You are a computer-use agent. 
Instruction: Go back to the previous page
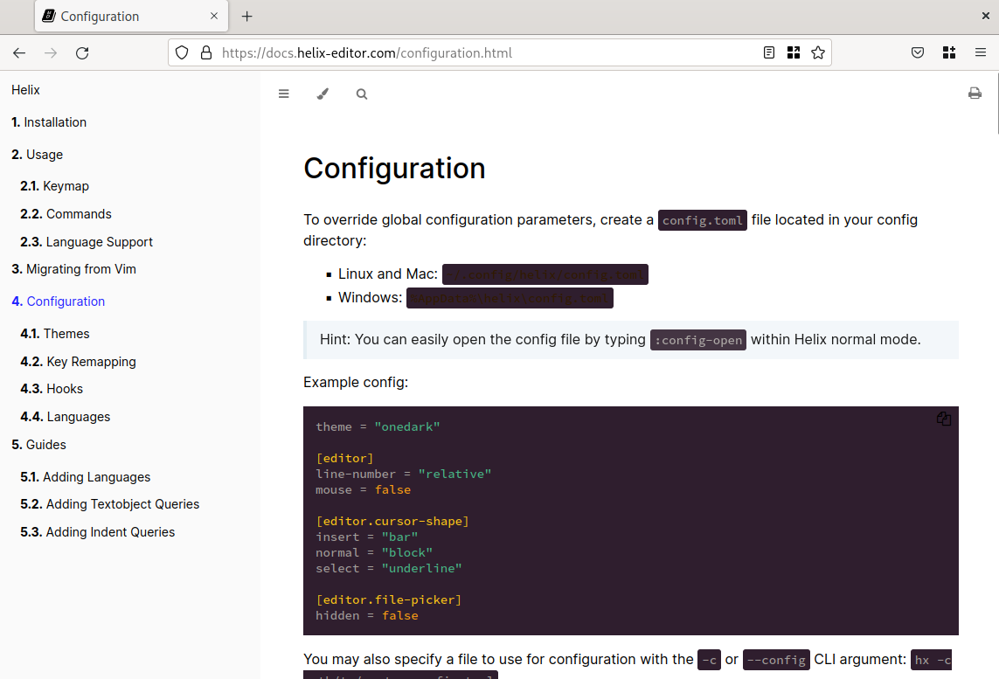19,52
